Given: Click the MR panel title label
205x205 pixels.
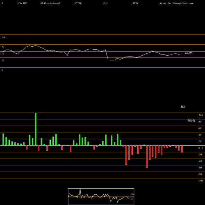Looking at the screenshot, I should pos(183,107).
